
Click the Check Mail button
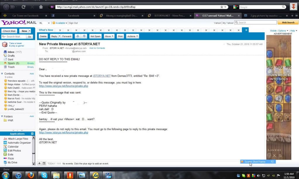[9, 31]
